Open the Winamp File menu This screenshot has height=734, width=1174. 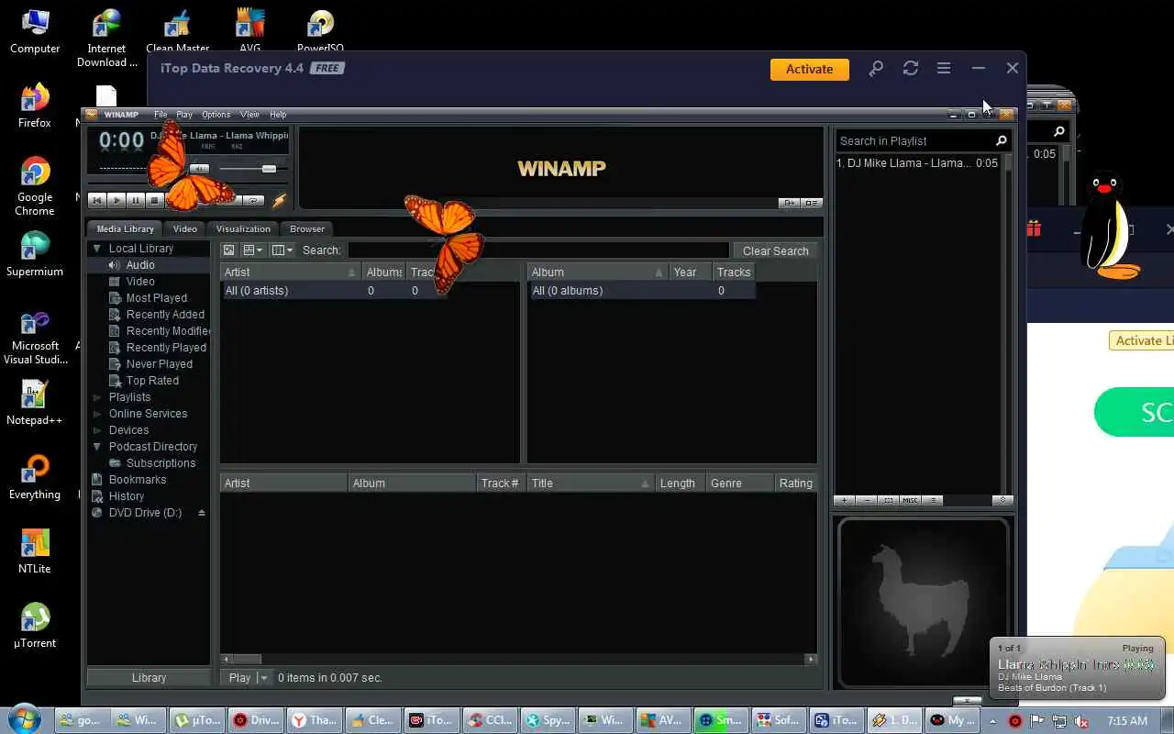[161, 115]
